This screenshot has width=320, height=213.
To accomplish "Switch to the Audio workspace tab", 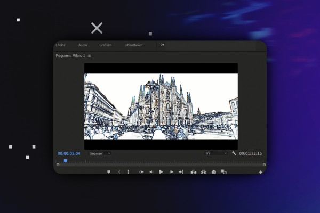I will (83, 45).
